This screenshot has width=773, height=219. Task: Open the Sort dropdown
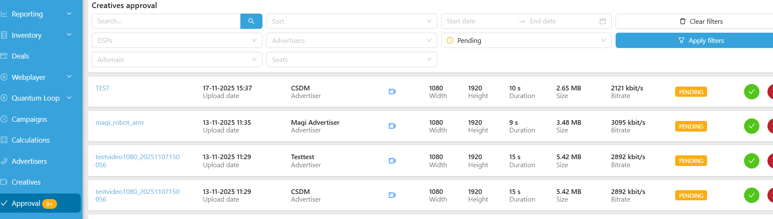(x=351, y=21)
